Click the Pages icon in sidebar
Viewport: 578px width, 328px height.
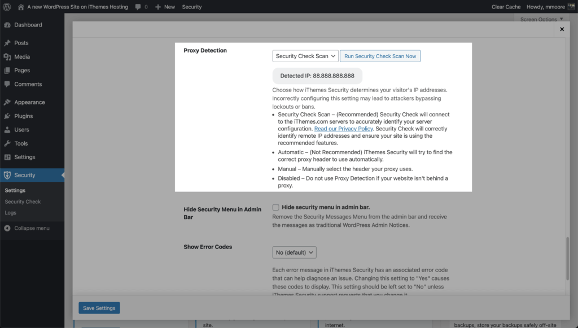point(7,71)
